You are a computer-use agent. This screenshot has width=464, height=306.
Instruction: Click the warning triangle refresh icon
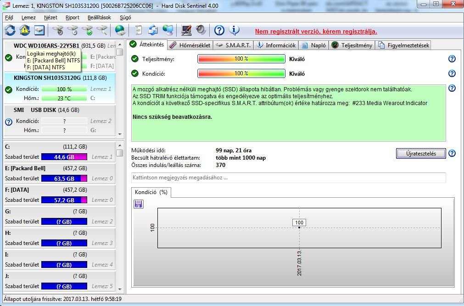click(x=25, y=30)
